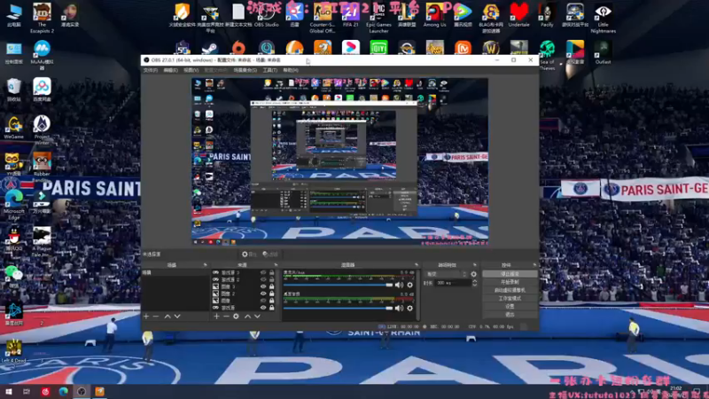Toggle lock on 图像 3 source

[x=272, y=286]
